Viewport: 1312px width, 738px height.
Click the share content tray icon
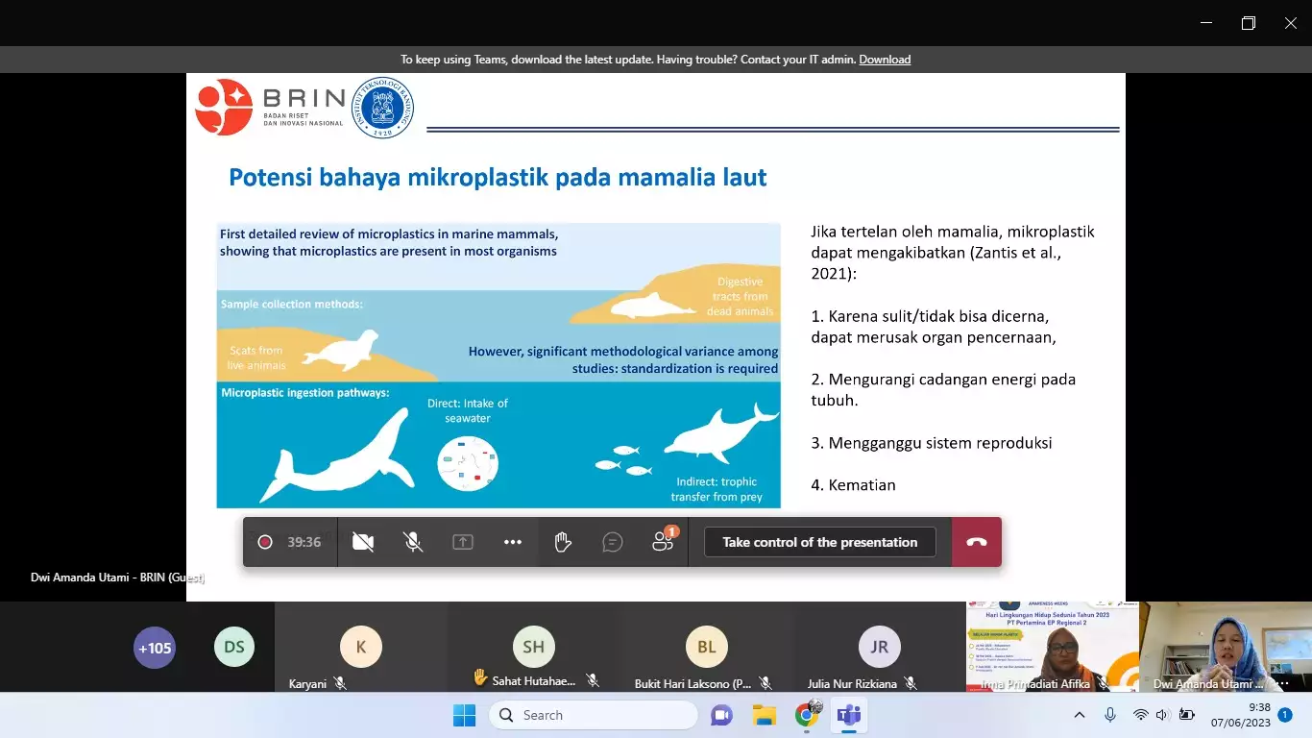coord(463,542)
